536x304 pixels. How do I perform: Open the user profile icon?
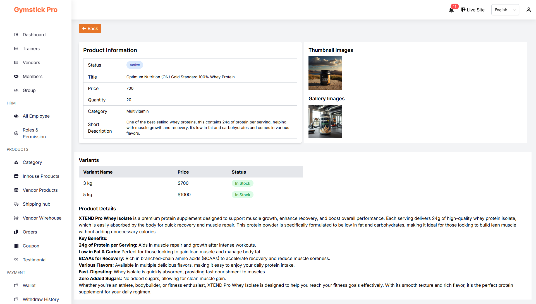point(528,10)
